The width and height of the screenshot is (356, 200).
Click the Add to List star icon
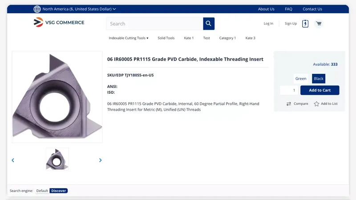[316, 104]
